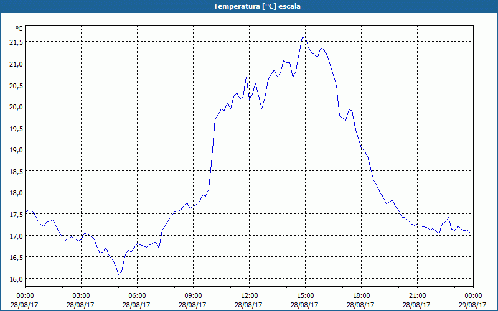498x311 pixels.
Task: Pick the 15:00 time label
Action: [x=305, y=296]
